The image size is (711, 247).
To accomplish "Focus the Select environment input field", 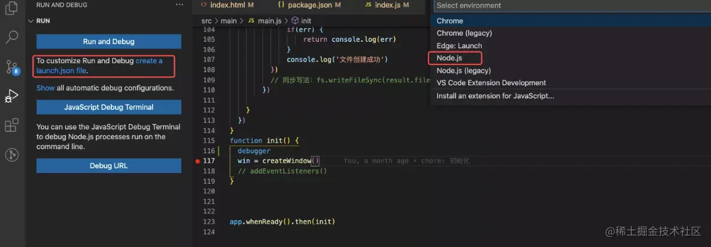I will tap(572, 5).
